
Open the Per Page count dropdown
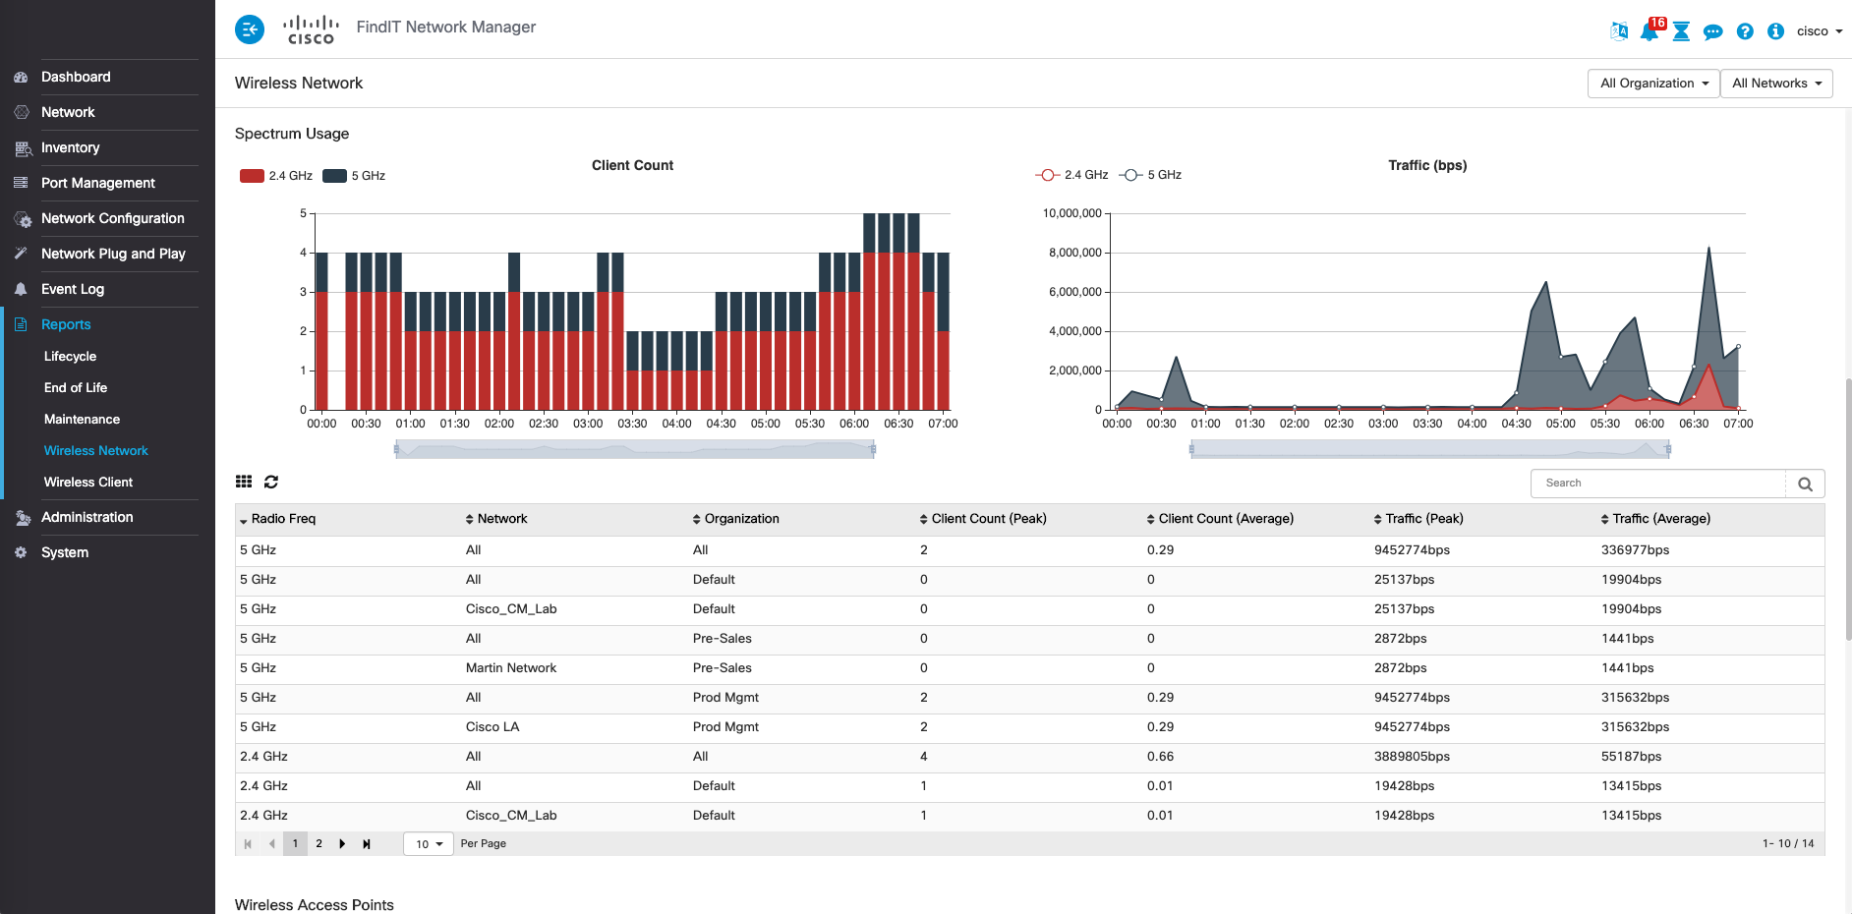click(428, 843)
